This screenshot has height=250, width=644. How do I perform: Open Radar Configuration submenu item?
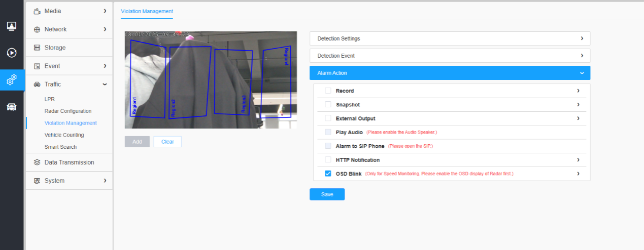point(68,111)
